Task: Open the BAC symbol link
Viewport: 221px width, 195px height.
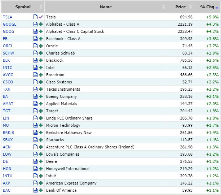Action: click(x=6, y=190)
